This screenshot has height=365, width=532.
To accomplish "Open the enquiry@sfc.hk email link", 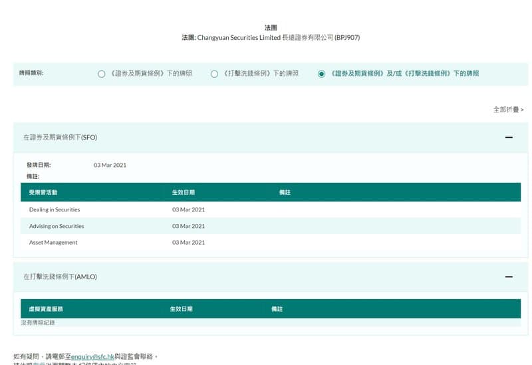I will coord(92,356).
